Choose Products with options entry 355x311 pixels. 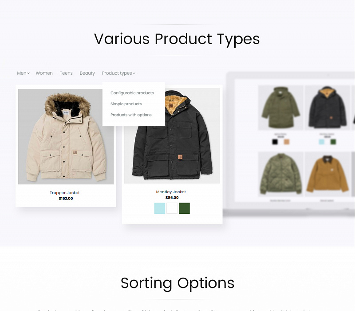(x=131, y=115)
